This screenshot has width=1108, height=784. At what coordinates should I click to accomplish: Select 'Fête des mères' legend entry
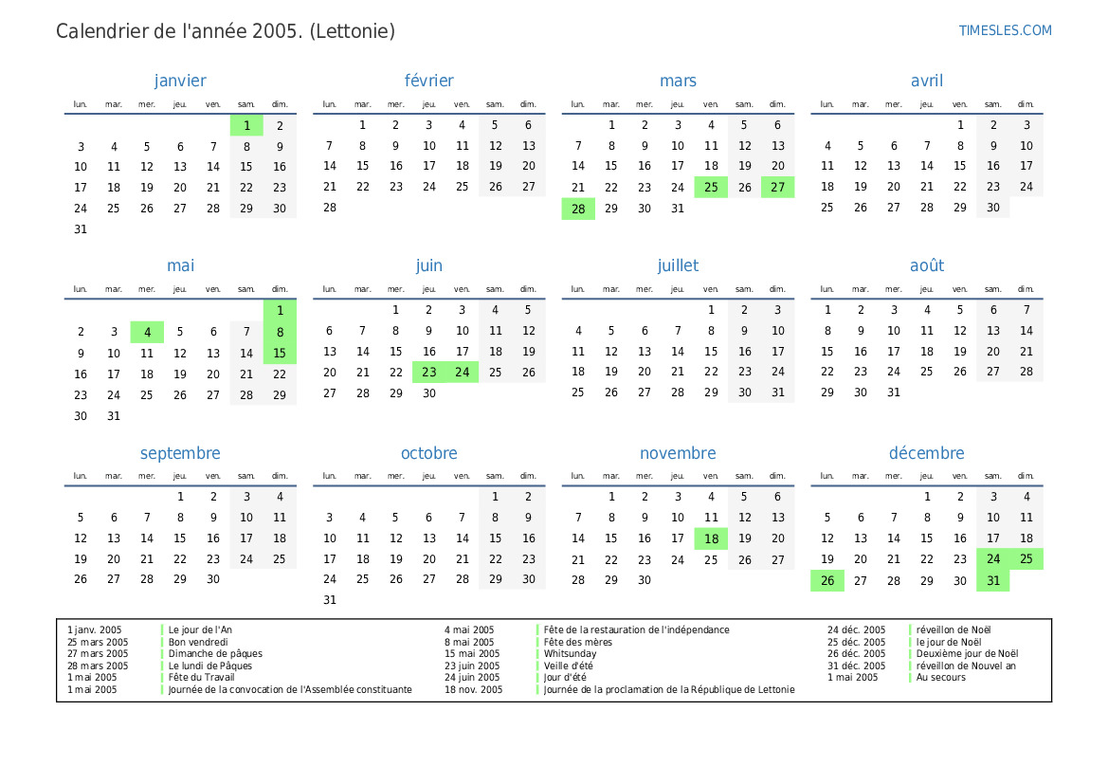point(577,642)
